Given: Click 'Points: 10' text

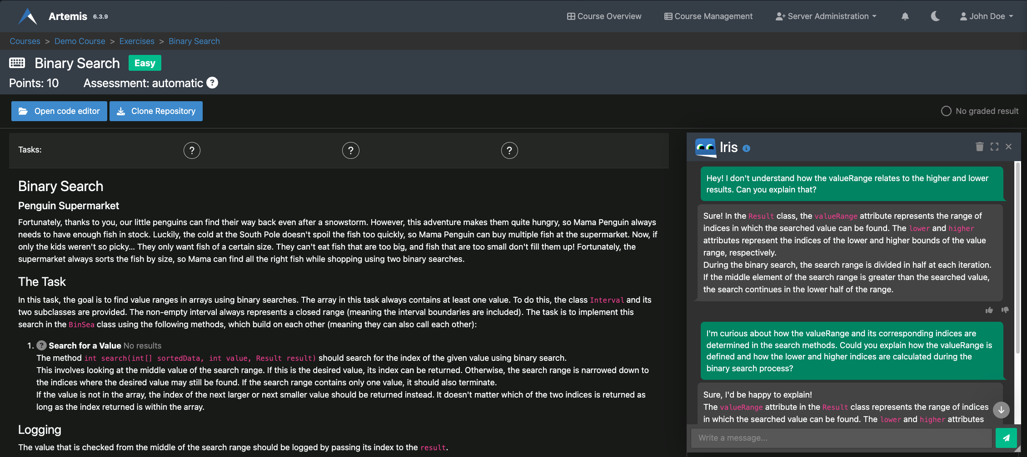Looking at the screenshot, I should pos(34,83).
